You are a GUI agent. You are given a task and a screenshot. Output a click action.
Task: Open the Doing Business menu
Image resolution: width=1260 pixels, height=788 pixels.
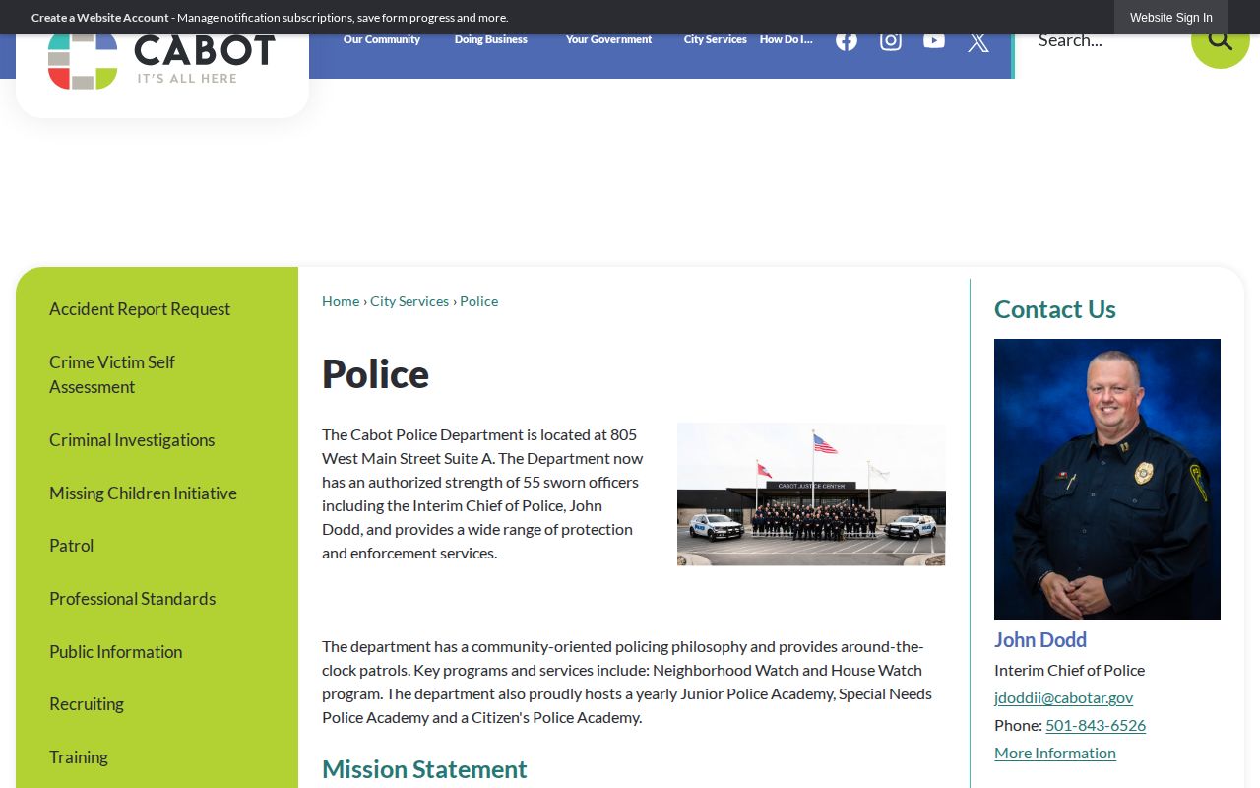(x=491, y=40)
